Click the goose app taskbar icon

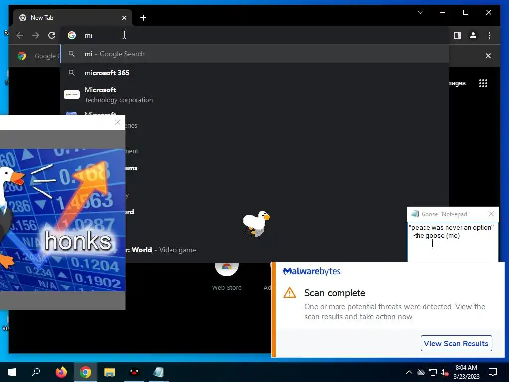point(134,372)
